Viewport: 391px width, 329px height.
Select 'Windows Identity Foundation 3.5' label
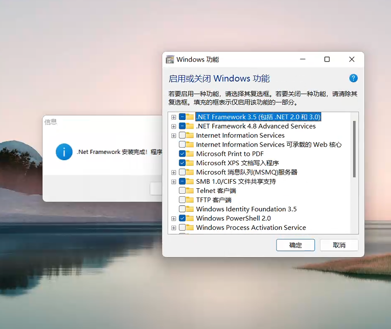coord(246,209)
